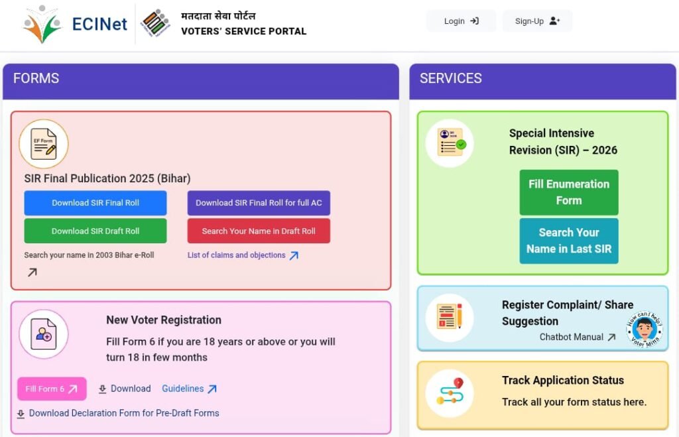
Task: Click the ECINet logo
Action: coord(74,24)
